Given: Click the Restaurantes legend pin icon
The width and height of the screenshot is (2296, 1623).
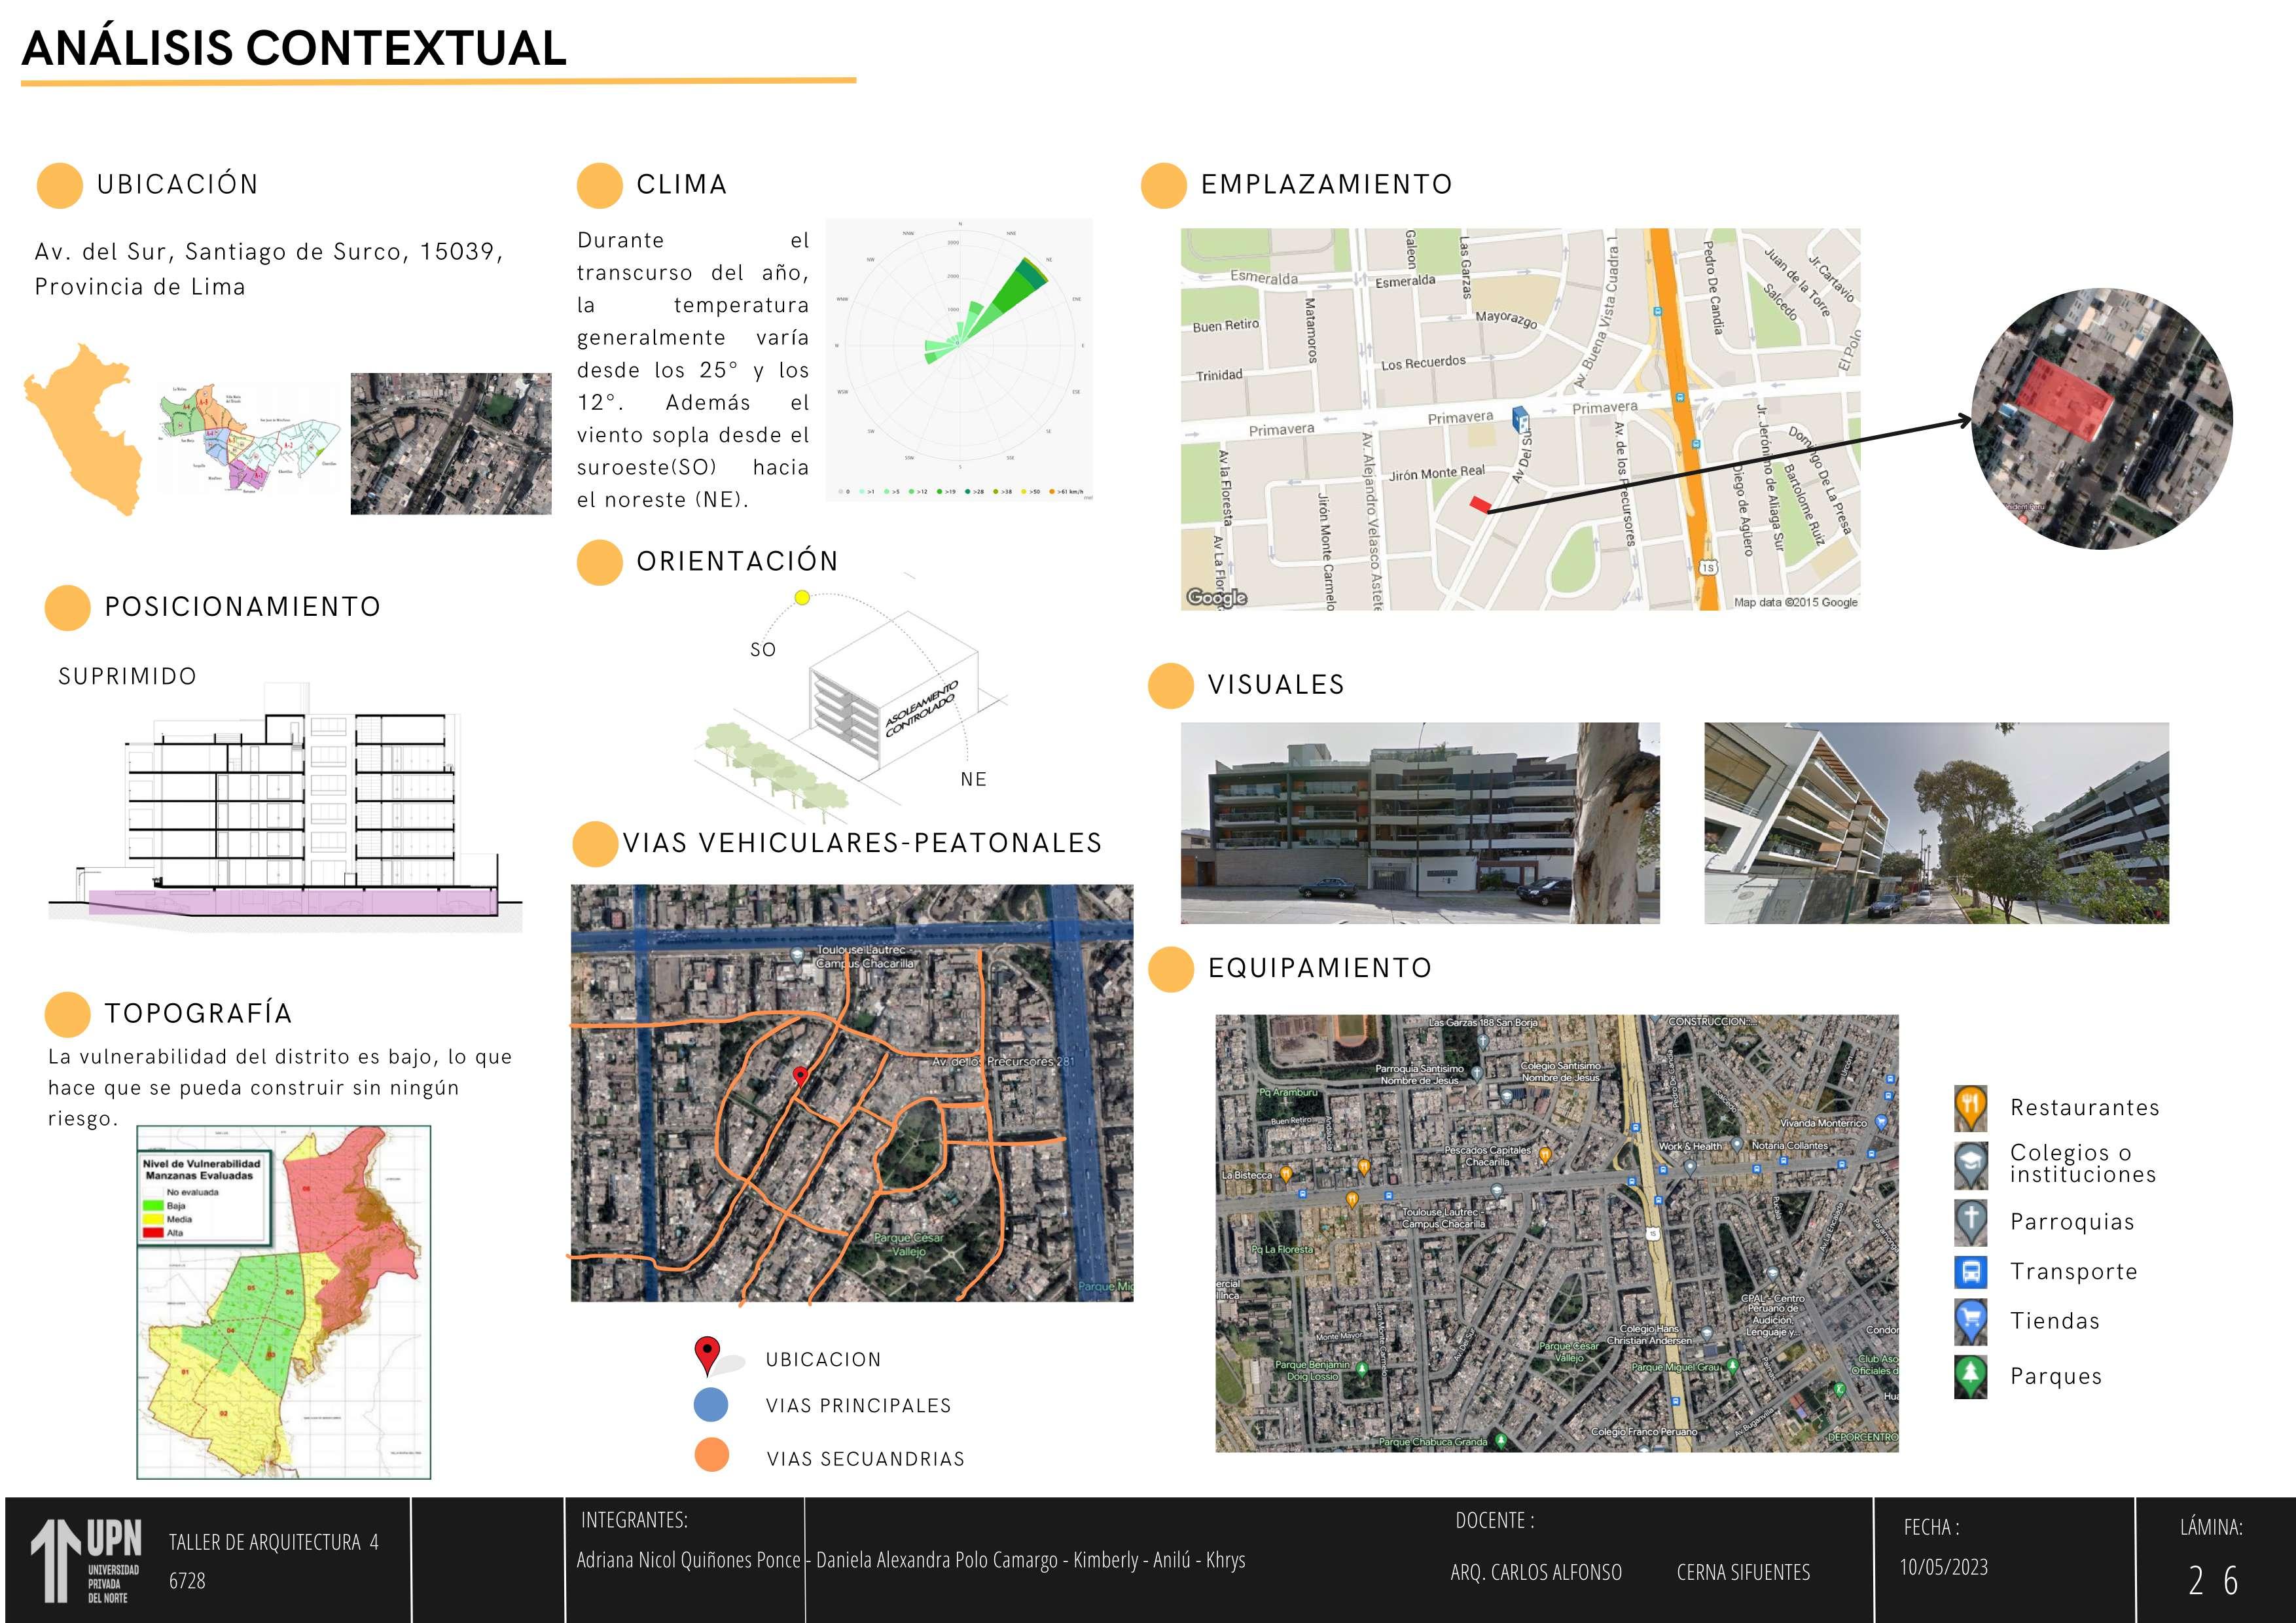Looking at the screenshot, I should 1970,1107.
